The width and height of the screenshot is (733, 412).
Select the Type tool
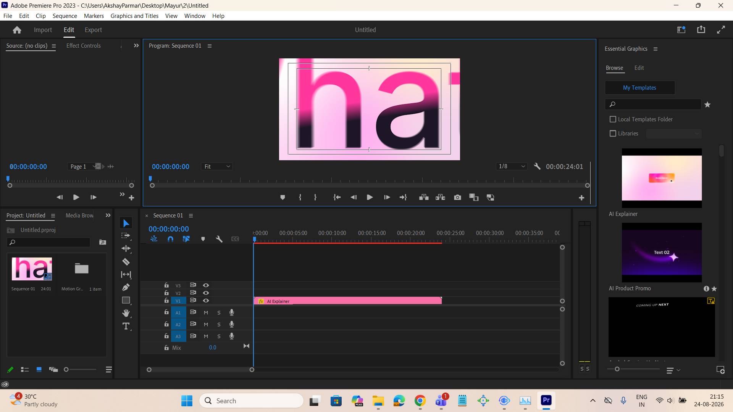pyautogui.click(x=126, y=326)
